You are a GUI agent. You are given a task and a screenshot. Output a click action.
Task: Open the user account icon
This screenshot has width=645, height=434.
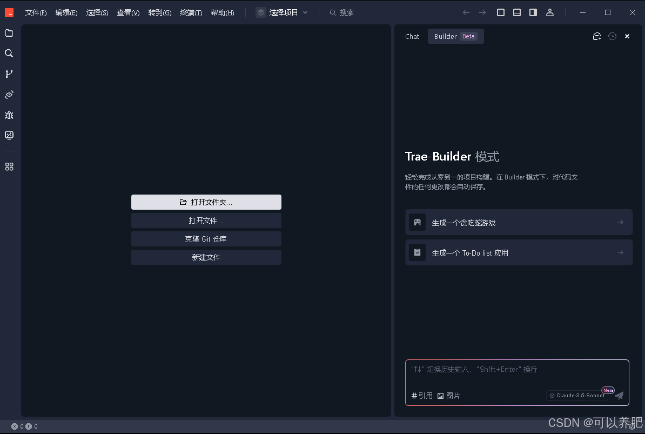click(x=550, y=13)
